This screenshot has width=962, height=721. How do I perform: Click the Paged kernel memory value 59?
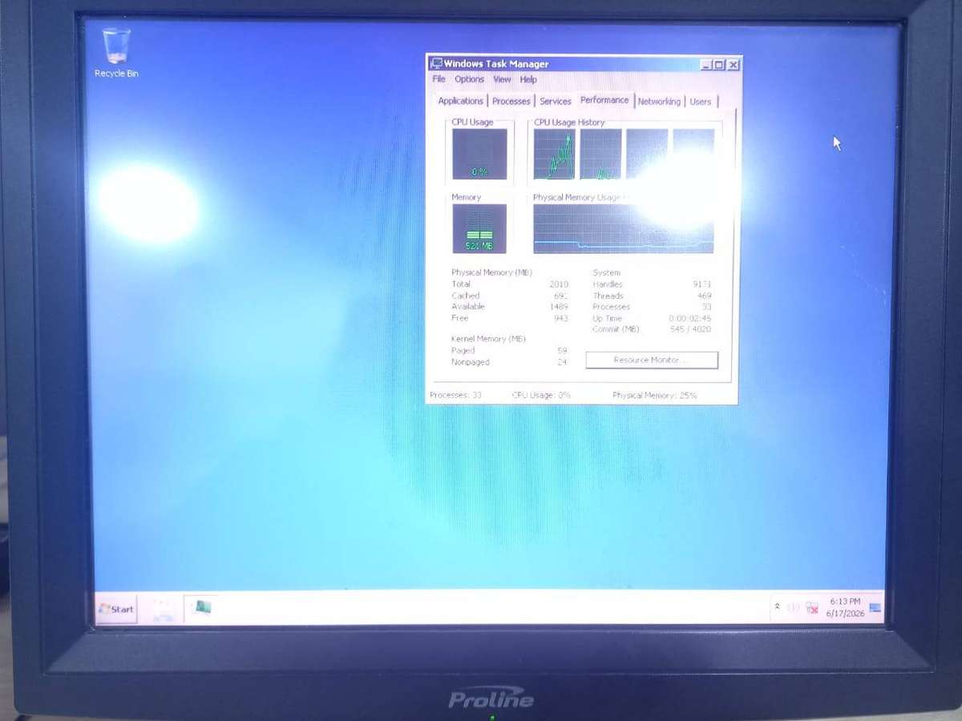point(562,351)
